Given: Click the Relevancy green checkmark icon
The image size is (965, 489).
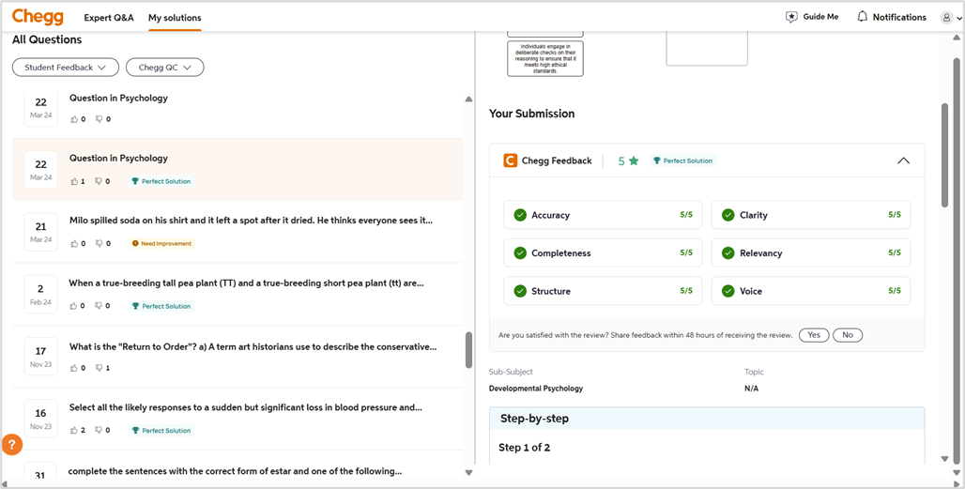Looking at the screenshot, I should coord(728,252).
